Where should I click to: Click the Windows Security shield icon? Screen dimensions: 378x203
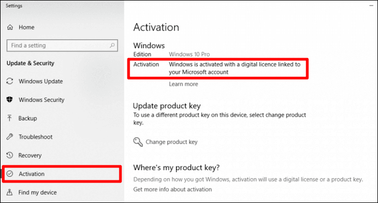point(10,99)
